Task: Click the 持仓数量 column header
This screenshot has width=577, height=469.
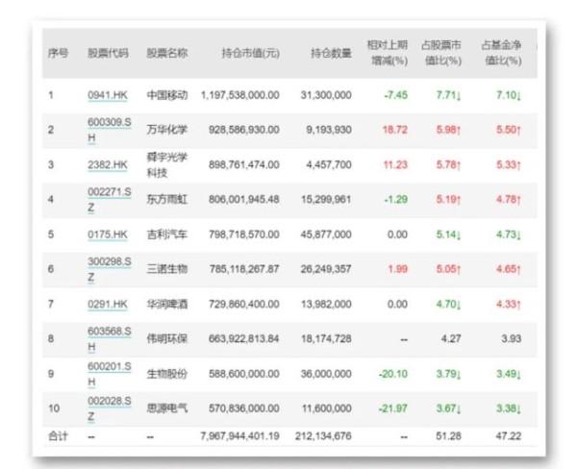Action: (331, 53)
